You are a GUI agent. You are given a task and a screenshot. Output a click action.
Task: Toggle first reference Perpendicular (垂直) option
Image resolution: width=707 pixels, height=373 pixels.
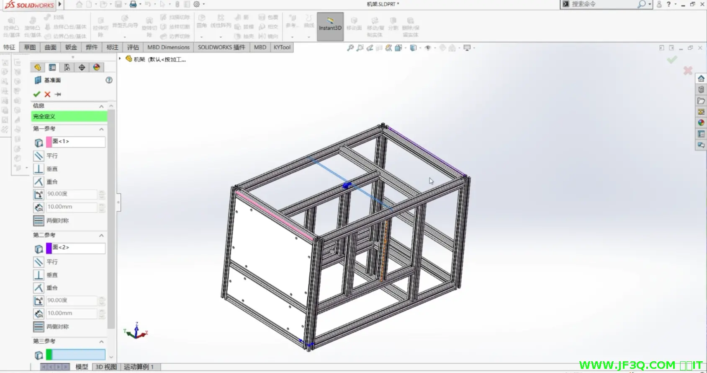(39, 169)
